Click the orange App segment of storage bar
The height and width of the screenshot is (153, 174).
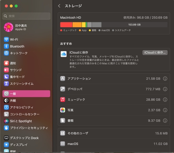77,25
